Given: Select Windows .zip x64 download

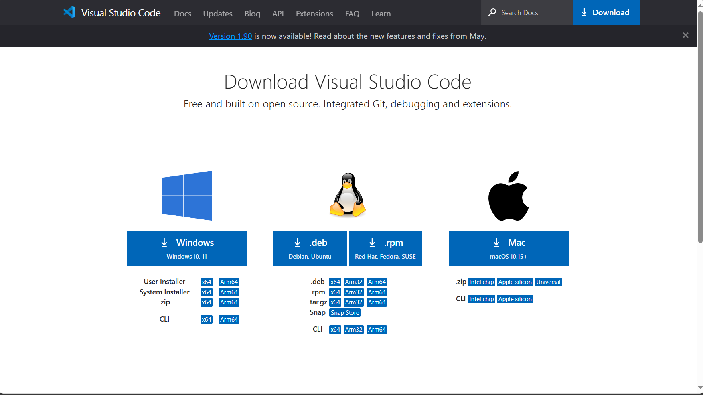Looking at the screenshot, I should [207, 302].
